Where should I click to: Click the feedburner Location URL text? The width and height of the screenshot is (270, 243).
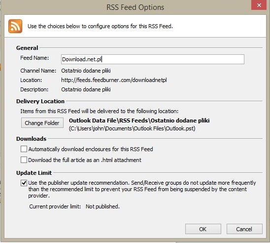(114, 80)
